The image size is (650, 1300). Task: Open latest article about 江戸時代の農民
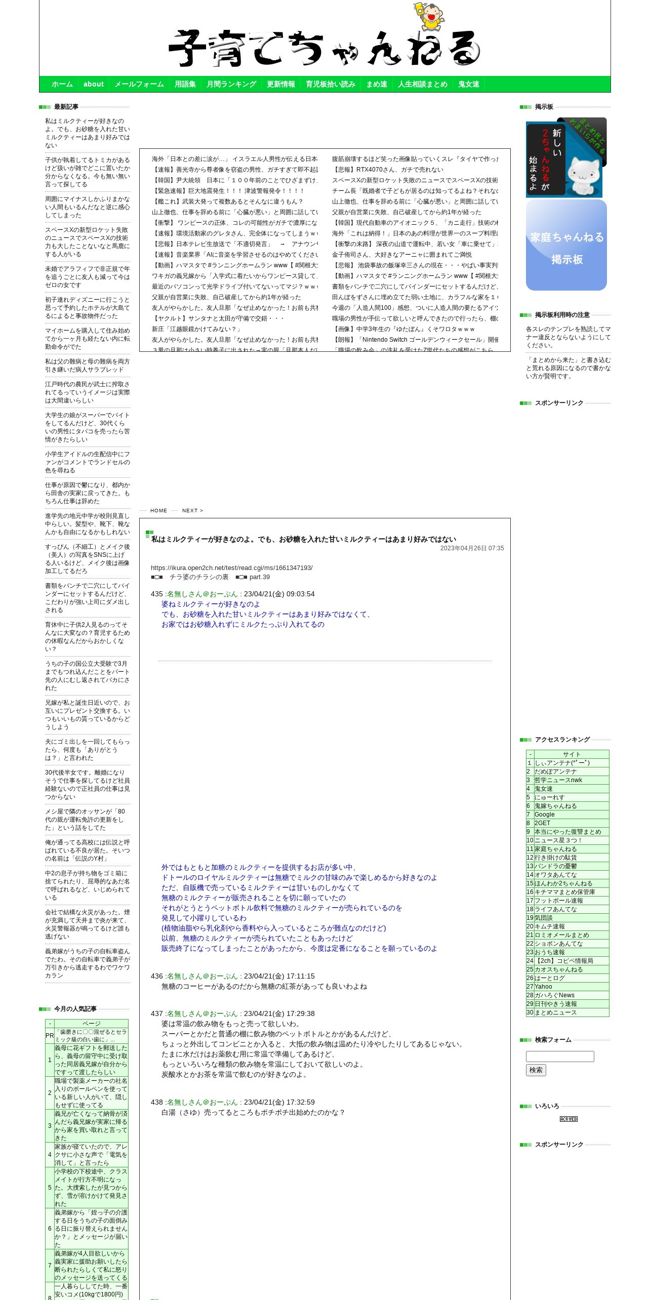(x=88, y=392)
